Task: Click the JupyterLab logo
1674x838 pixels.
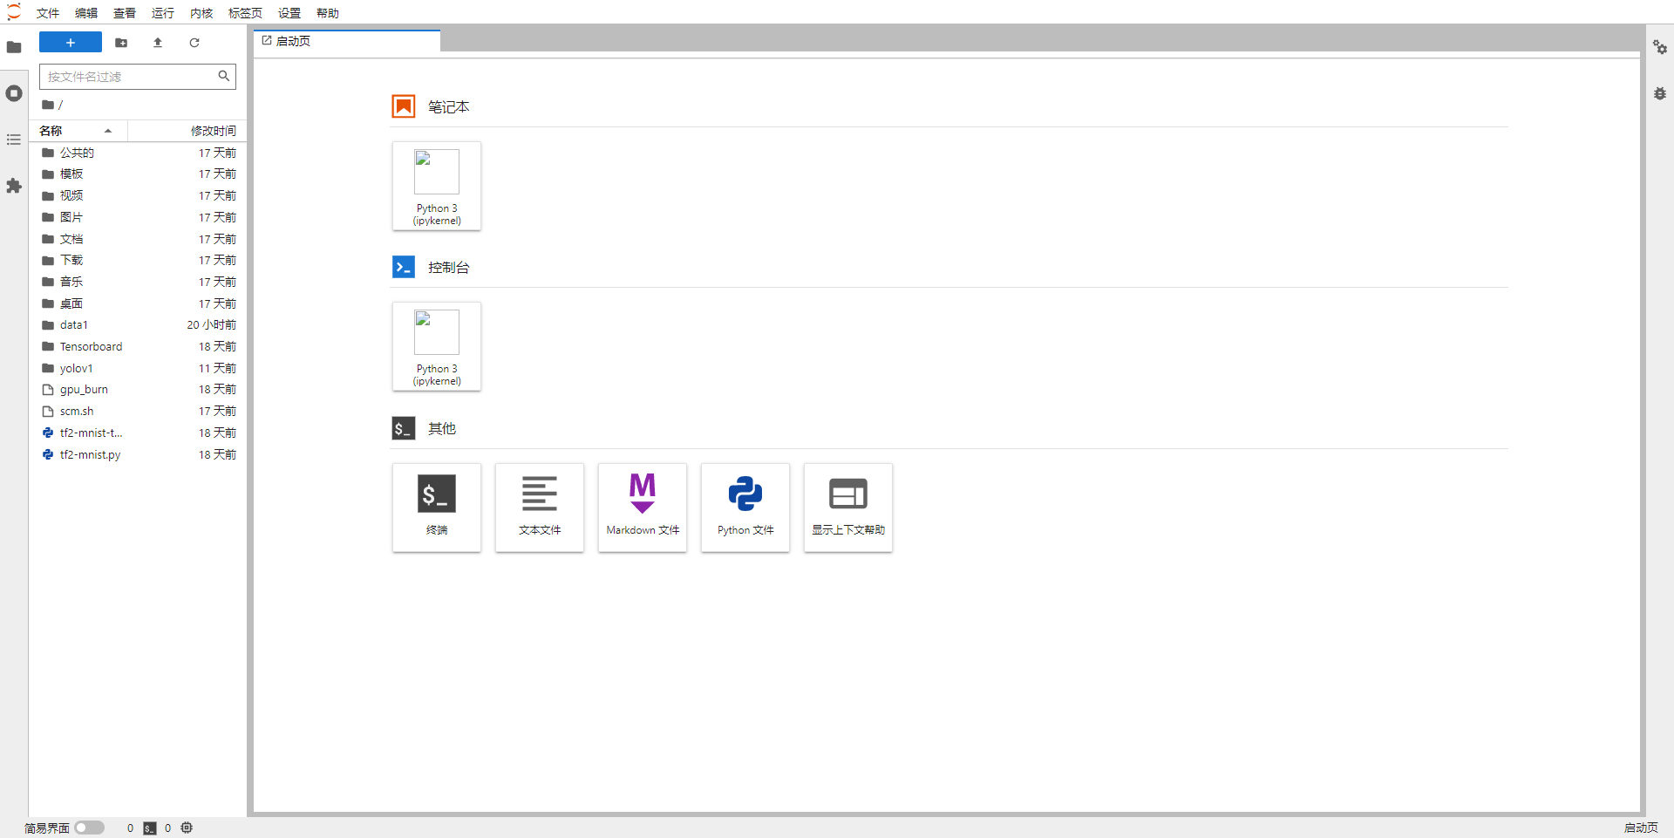Action: coord(14,12)
